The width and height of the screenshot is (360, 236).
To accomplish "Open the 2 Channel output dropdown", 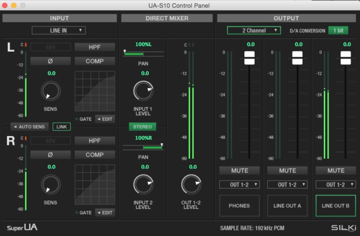I will click(253, 30).
